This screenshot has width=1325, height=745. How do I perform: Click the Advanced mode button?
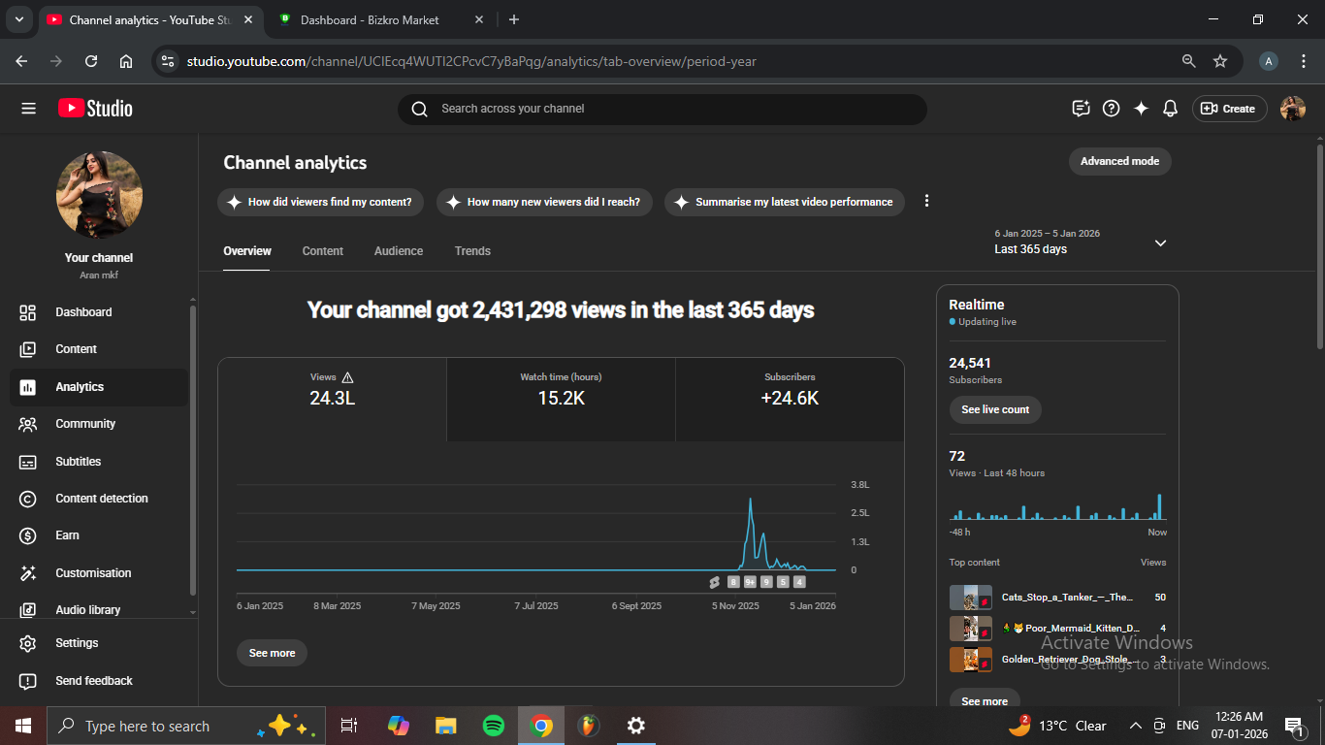(1119, 161)
